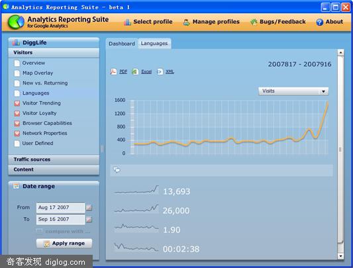
Task: Click the Apply range button
Action: click(x=64, y=244)
